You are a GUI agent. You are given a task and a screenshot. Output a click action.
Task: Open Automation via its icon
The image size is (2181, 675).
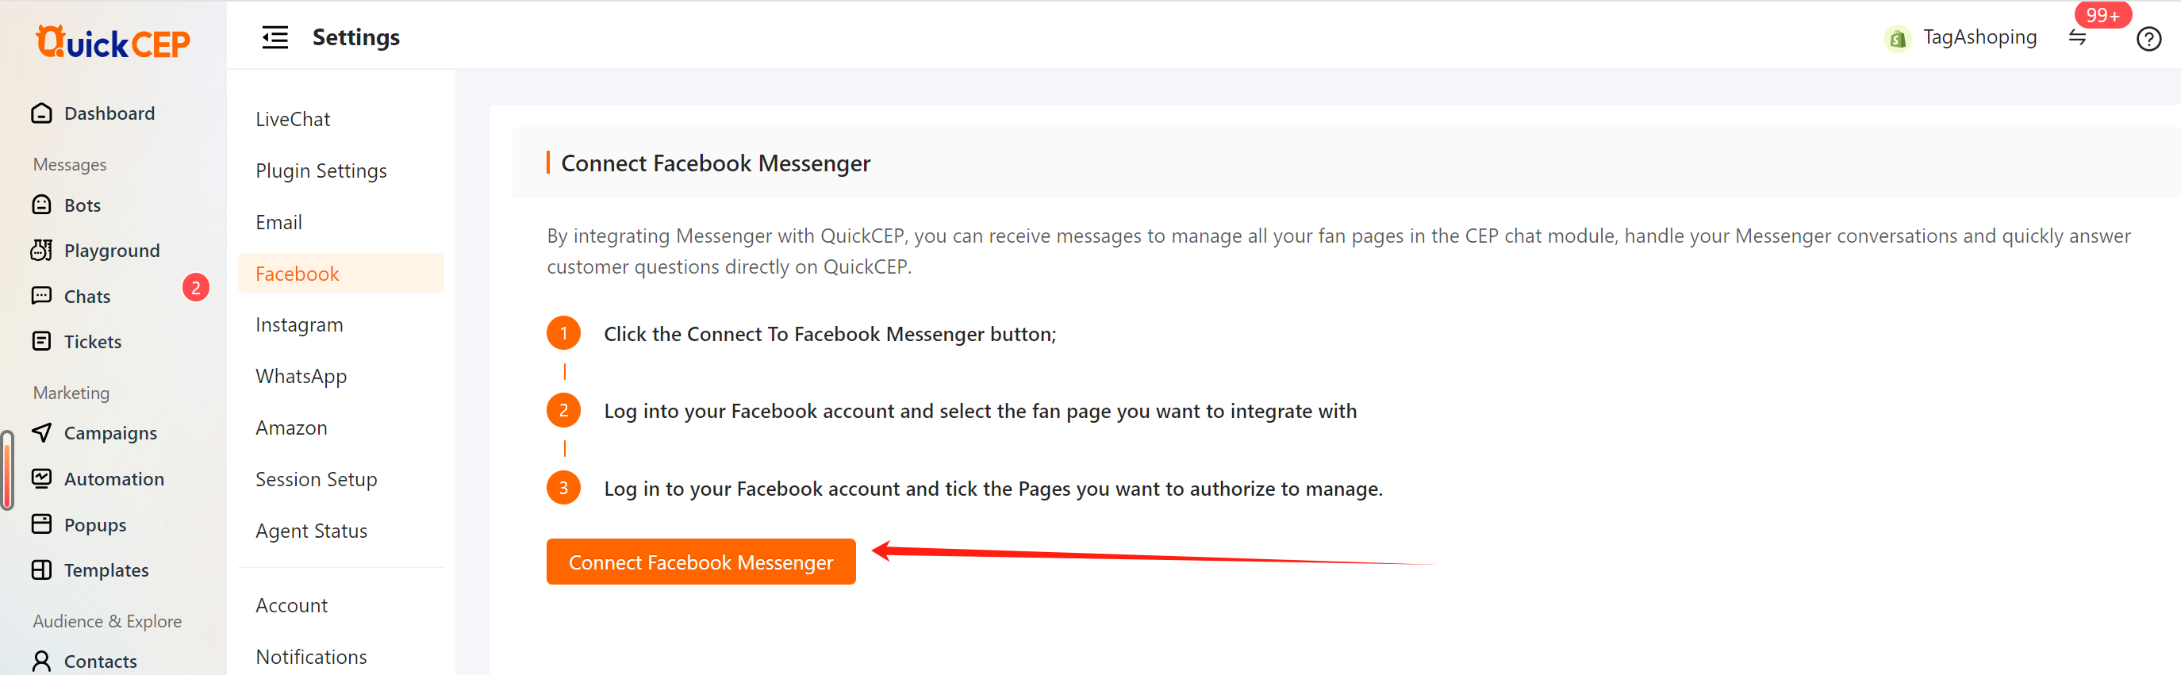coord(41,478)
